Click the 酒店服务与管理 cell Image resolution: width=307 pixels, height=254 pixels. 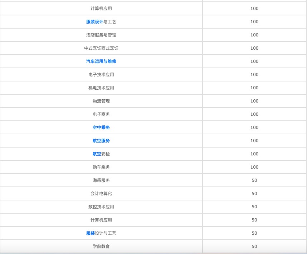coord(101,35)
